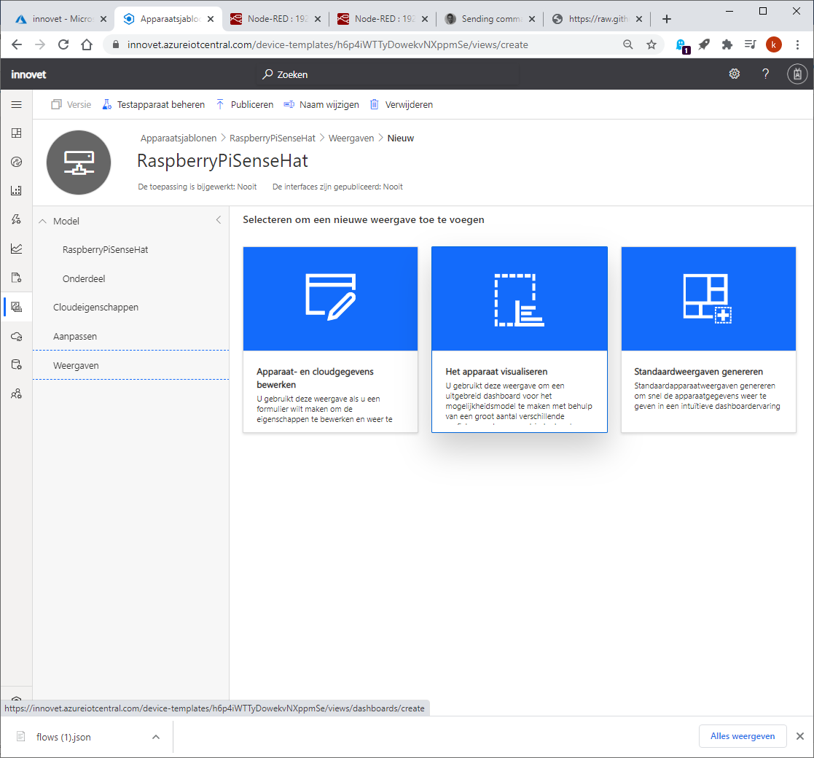Open settings gear in top bar
Image resolution: width=814 pixels, height=758 pixels.
[x=734, y=74]
